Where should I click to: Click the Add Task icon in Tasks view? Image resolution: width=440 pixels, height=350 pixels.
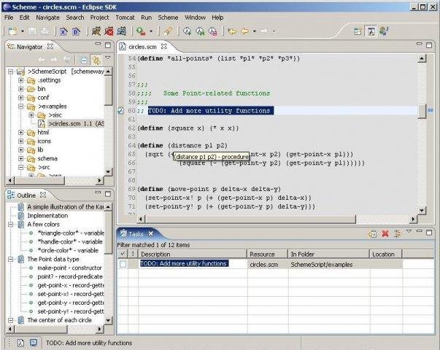[372, 233]
